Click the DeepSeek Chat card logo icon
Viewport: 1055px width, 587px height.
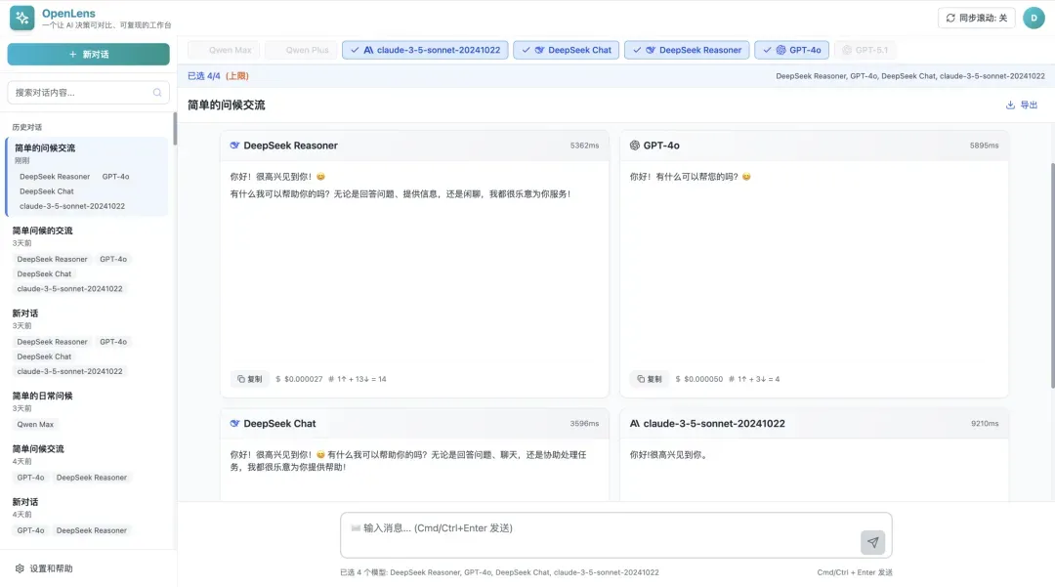234,424
